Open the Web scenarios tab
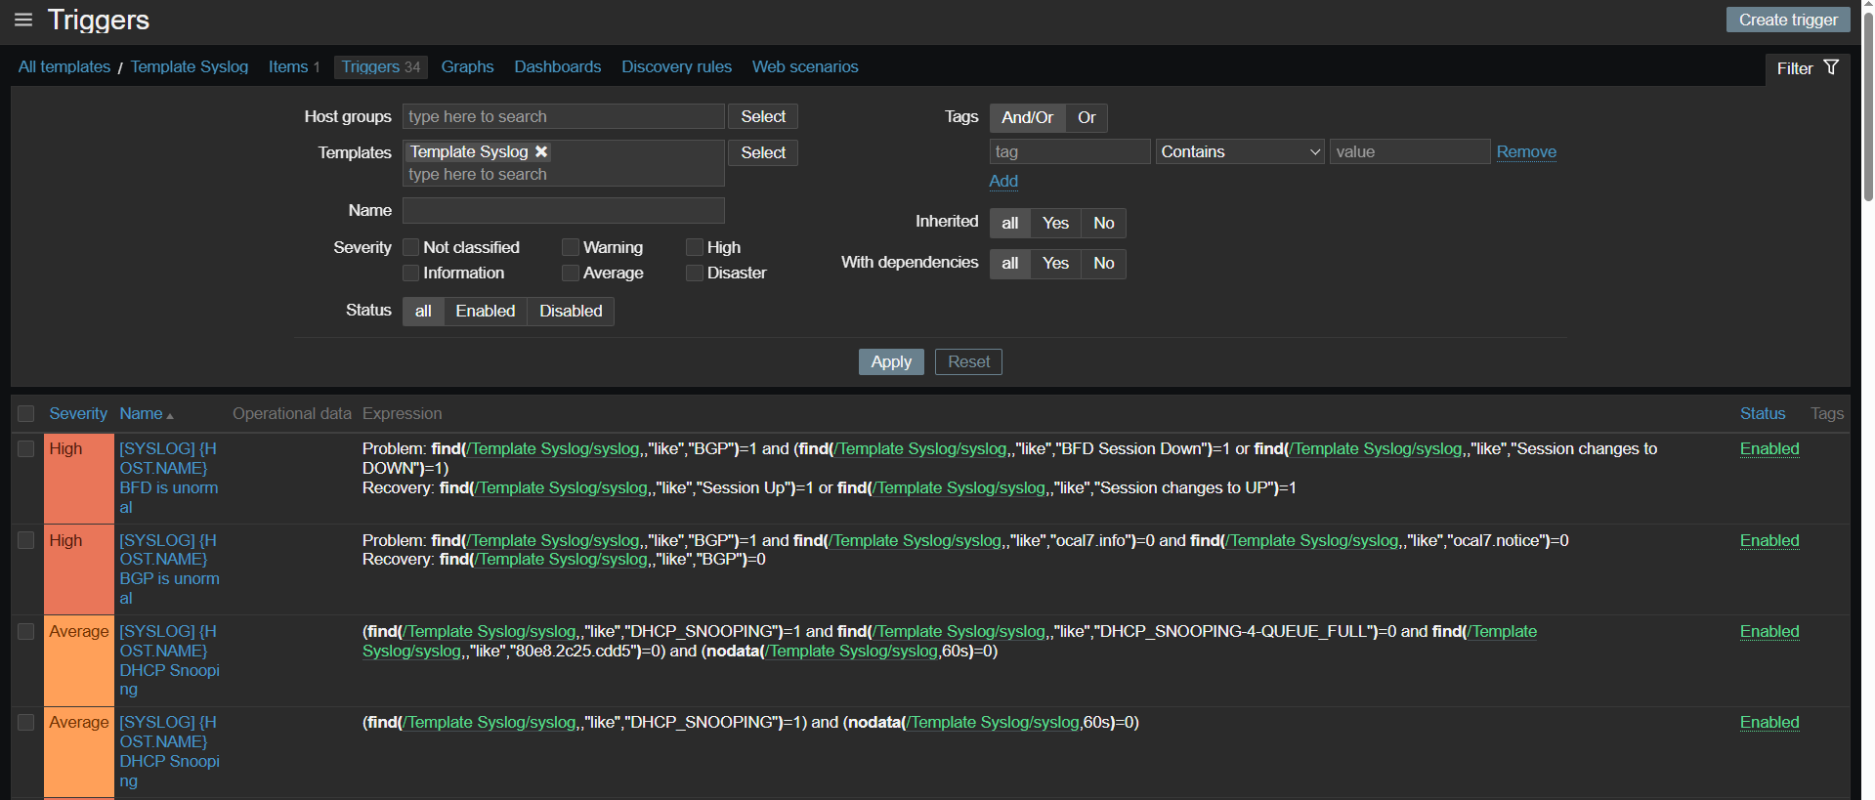The height and width of the screenshot is (800, 1875). click(805, 66)
